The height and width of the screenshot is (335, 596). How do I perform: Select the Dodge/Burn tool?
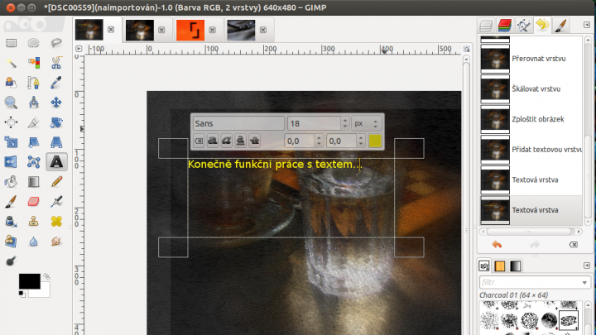11,261
